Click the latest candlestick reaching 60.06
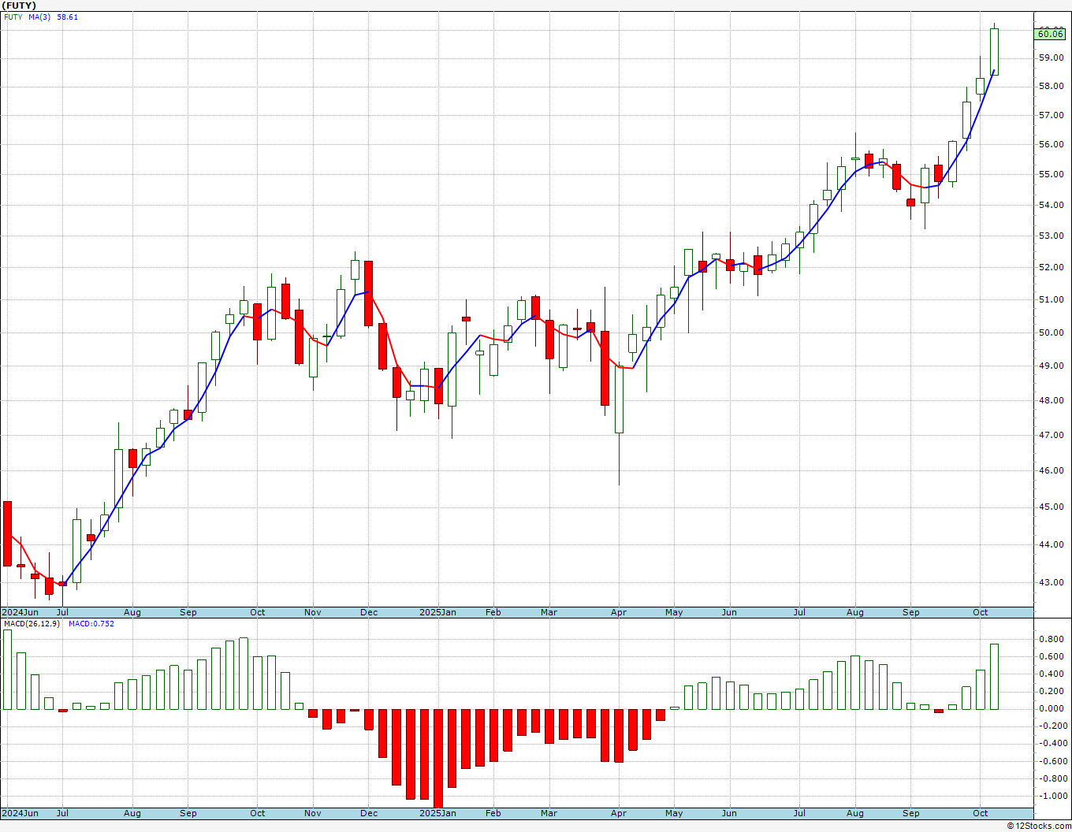 [x=995, y=51]
